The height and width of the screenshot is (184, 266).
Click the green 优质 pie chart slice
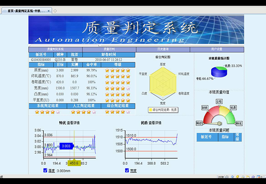coord(221,68)
